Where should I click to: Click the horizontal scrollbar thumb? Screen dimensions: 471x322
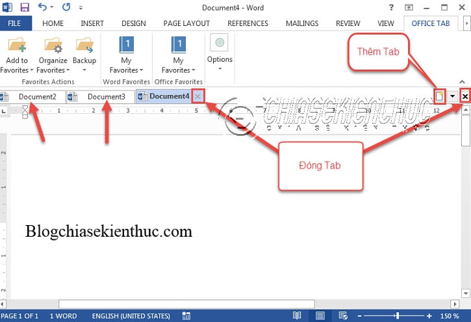[186, 304]
